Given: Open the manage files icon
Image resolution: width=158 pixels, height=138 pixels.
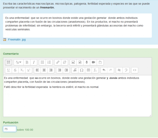Looking at the screenshot, I should point(100,62).
